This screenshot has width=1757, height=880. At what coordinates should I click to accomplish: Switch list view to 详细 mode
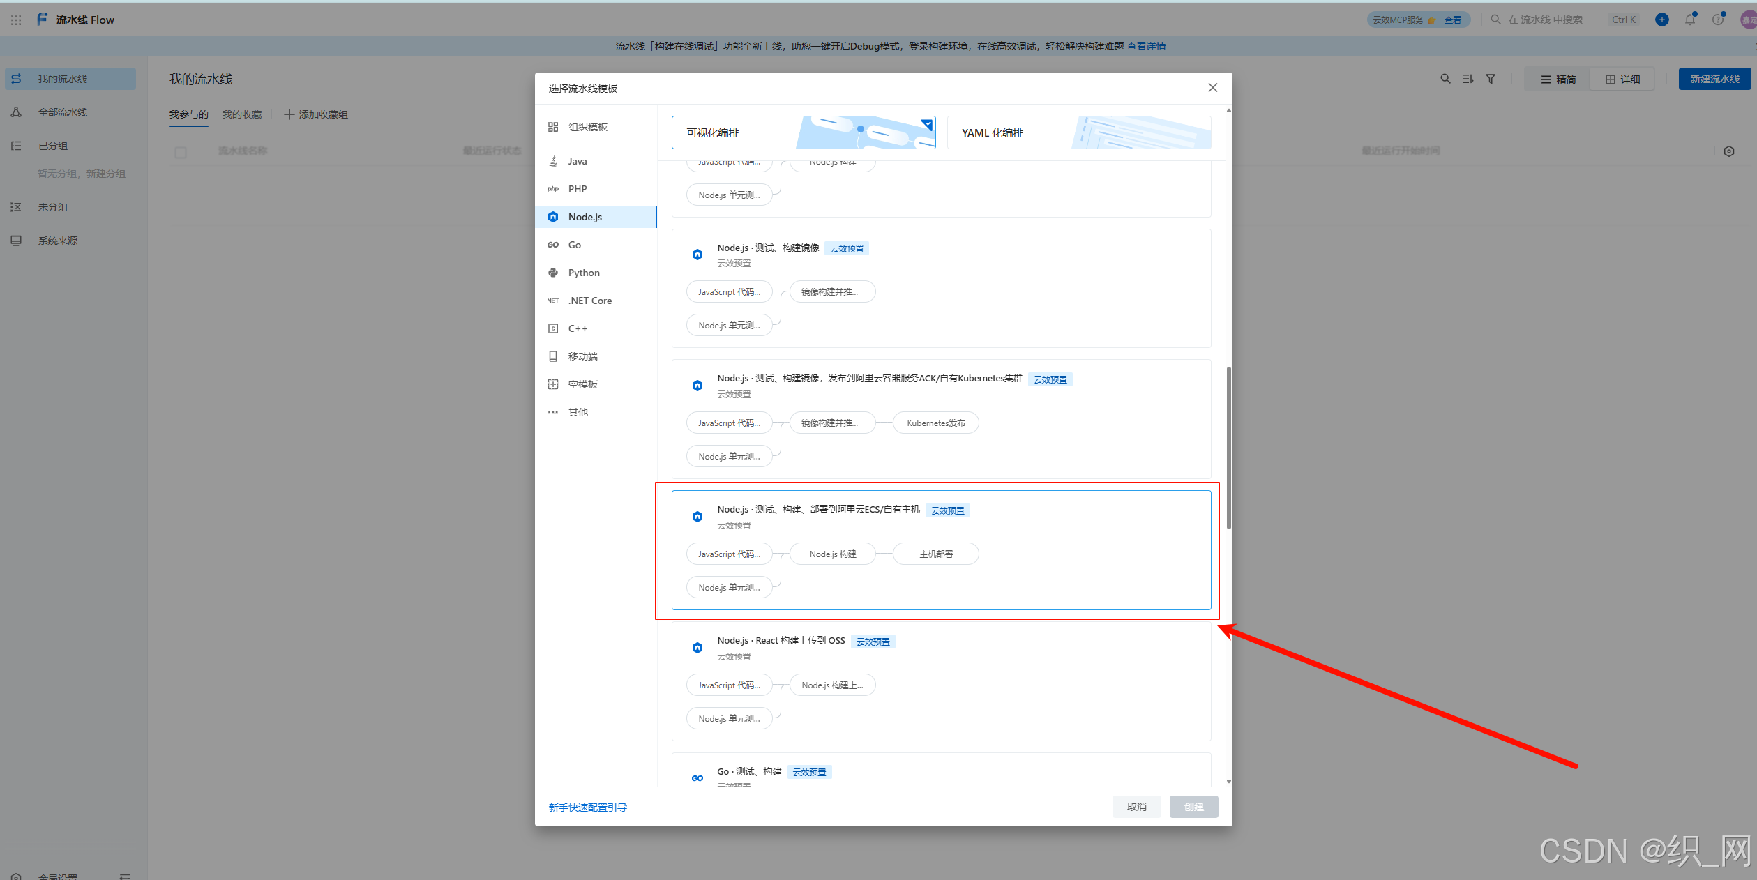click(1622, 79)
